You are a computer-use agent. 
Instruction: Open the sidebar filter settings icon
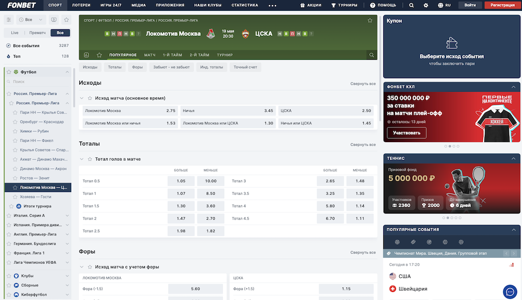click(9, 20)
